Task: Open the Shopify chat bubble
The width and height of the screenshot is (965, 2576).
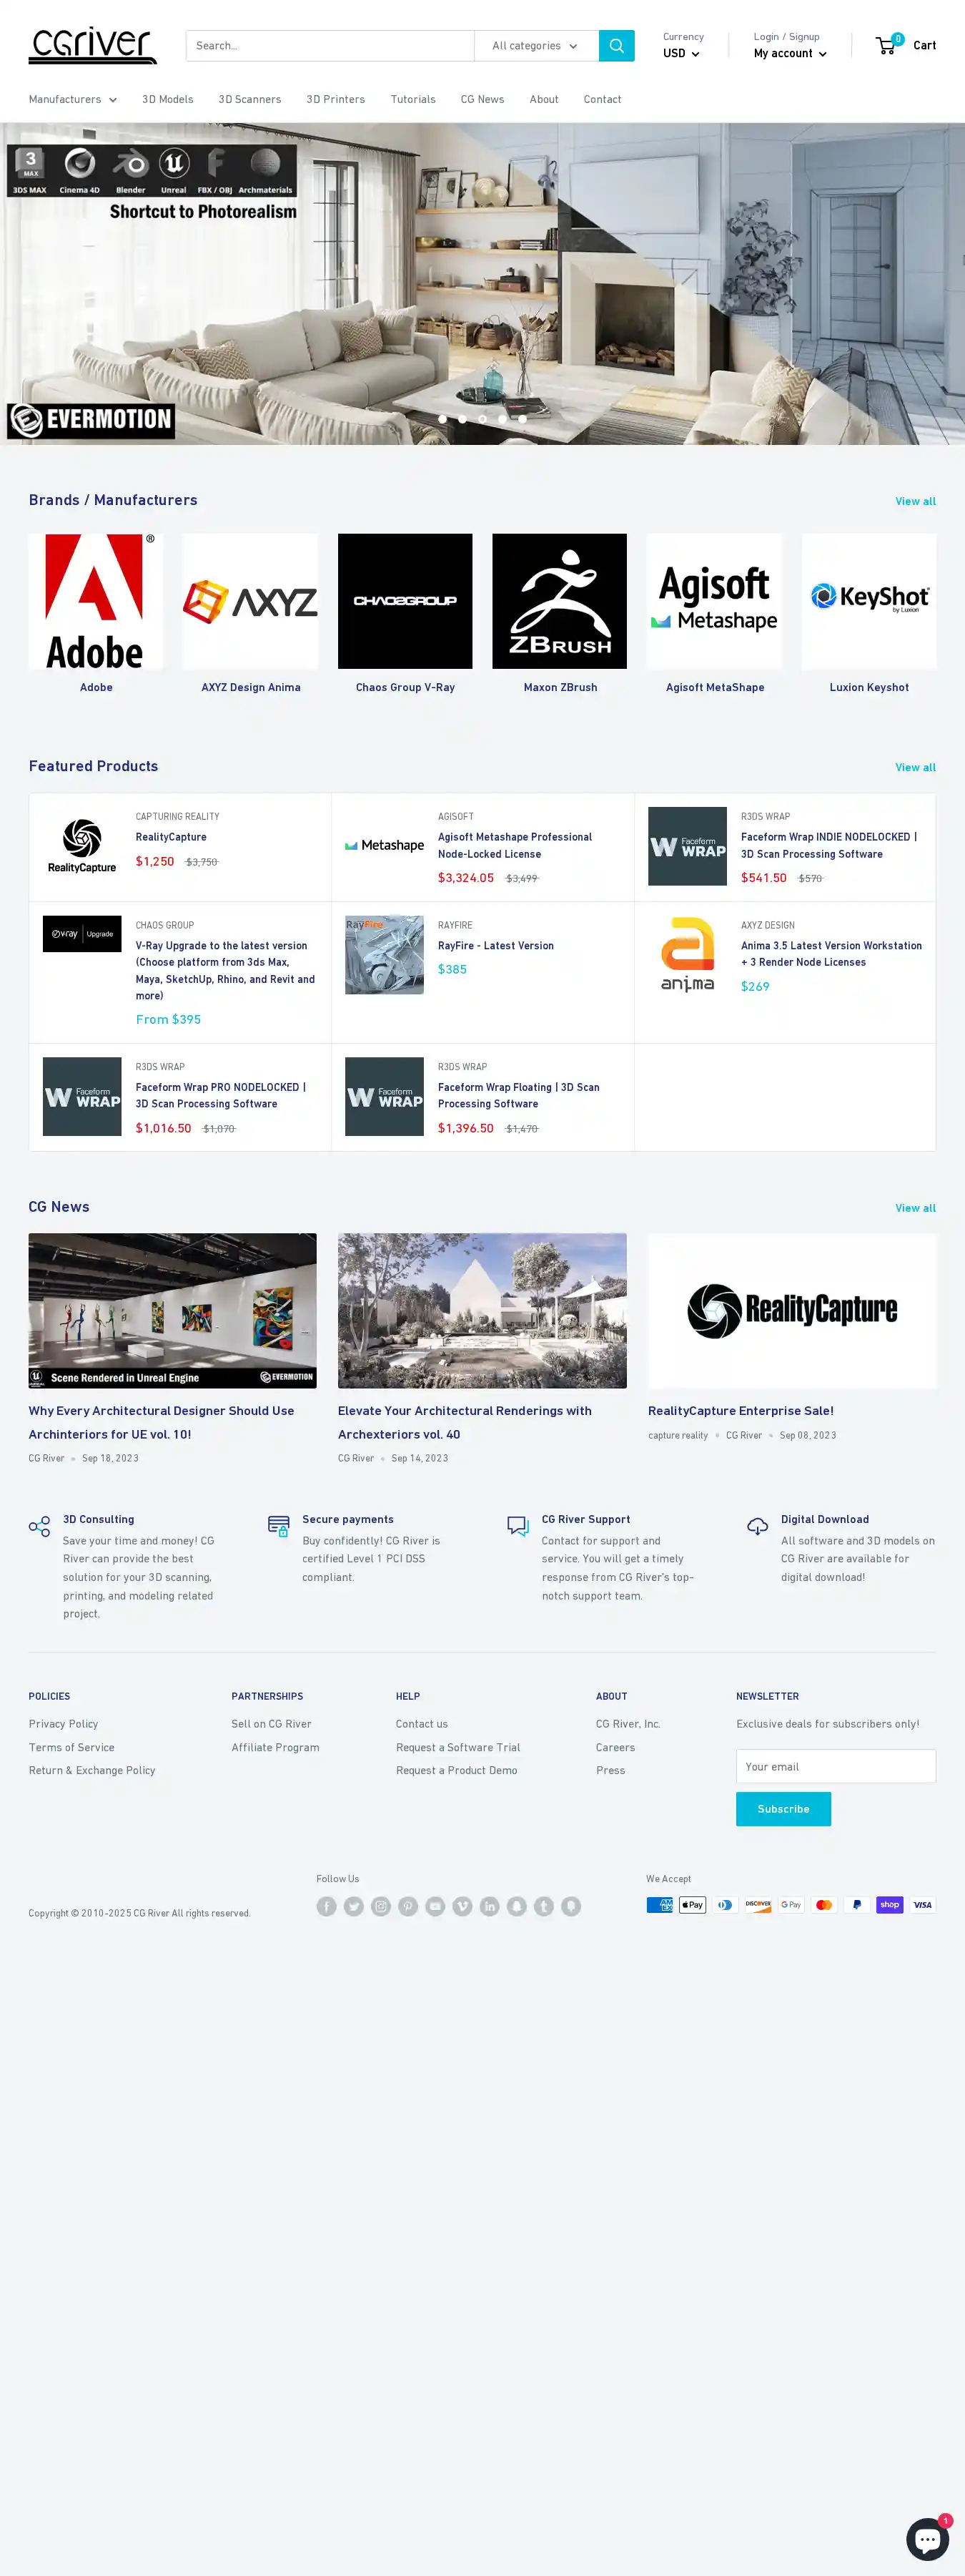Action: coord(927,2538)
